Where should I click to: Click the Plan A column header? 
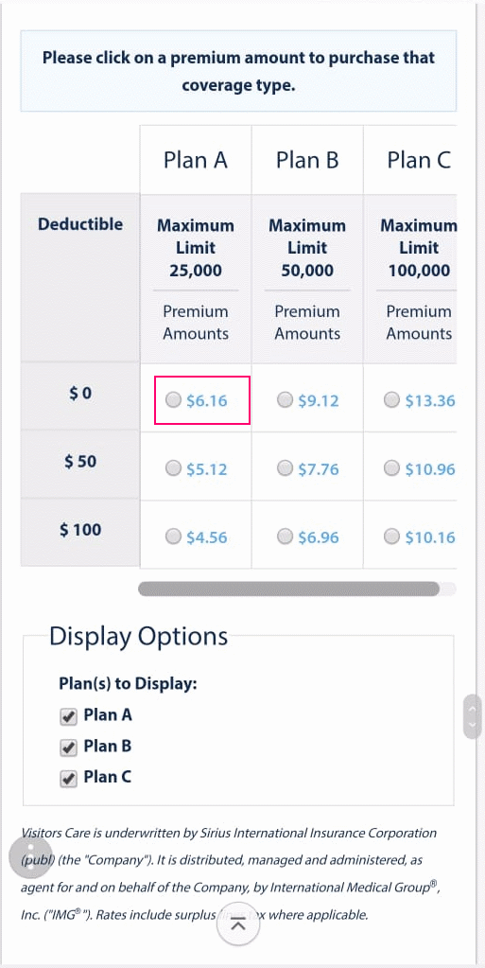[196, 160]
